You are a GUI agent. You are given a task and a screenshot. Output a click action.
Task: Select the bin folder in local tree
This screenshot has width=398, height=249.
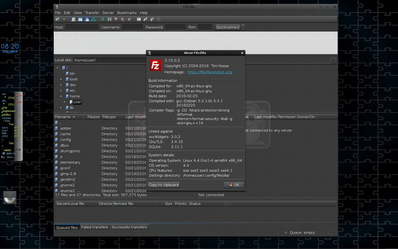click(72, 74)
